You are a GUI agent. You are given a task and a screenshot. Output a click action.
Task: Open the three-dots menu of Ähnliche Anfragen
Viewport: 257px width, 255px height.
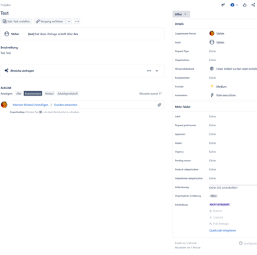pos(149,71)
